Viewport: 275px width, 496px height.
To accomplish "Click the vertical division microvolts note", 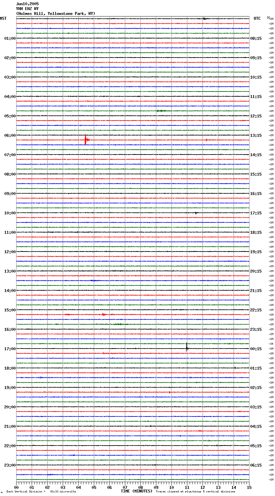I will tap(41, 491).
